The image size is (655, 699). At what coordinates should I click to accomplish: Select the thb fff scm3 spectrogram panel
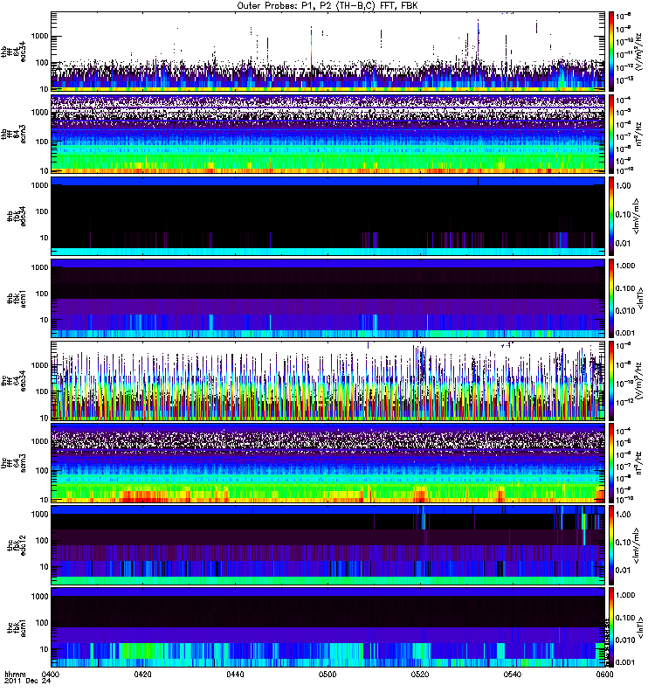click(x=328, y=134)
